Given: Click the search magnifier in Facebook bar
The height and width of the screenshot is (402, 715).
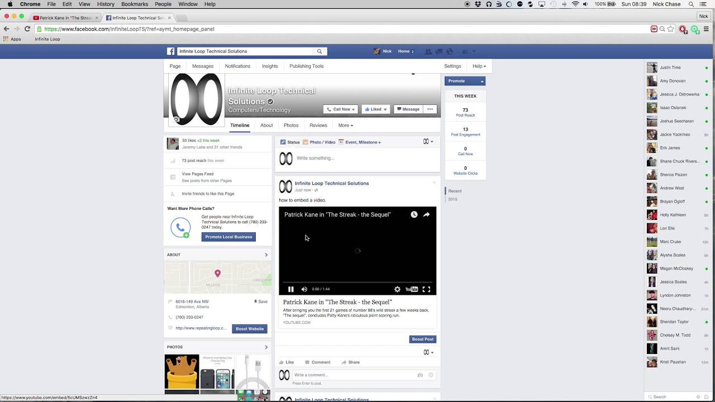Looking at the screenshot, I should [x=320, y=51].
